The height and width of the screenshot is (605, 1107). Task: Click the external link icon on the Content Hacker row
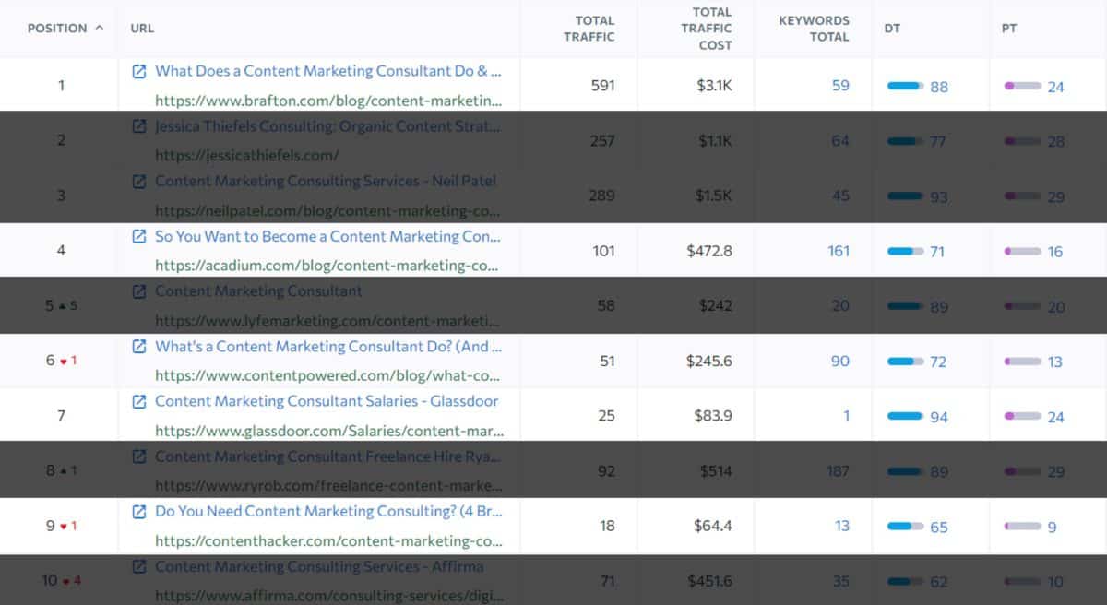pos(138,511)
